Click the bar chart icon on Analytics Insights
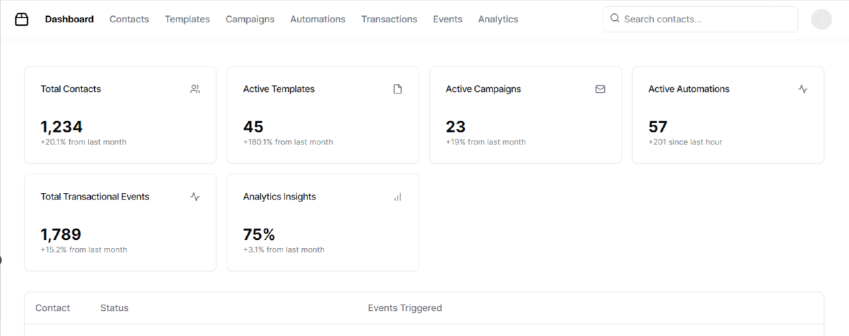 coord(398,197)
